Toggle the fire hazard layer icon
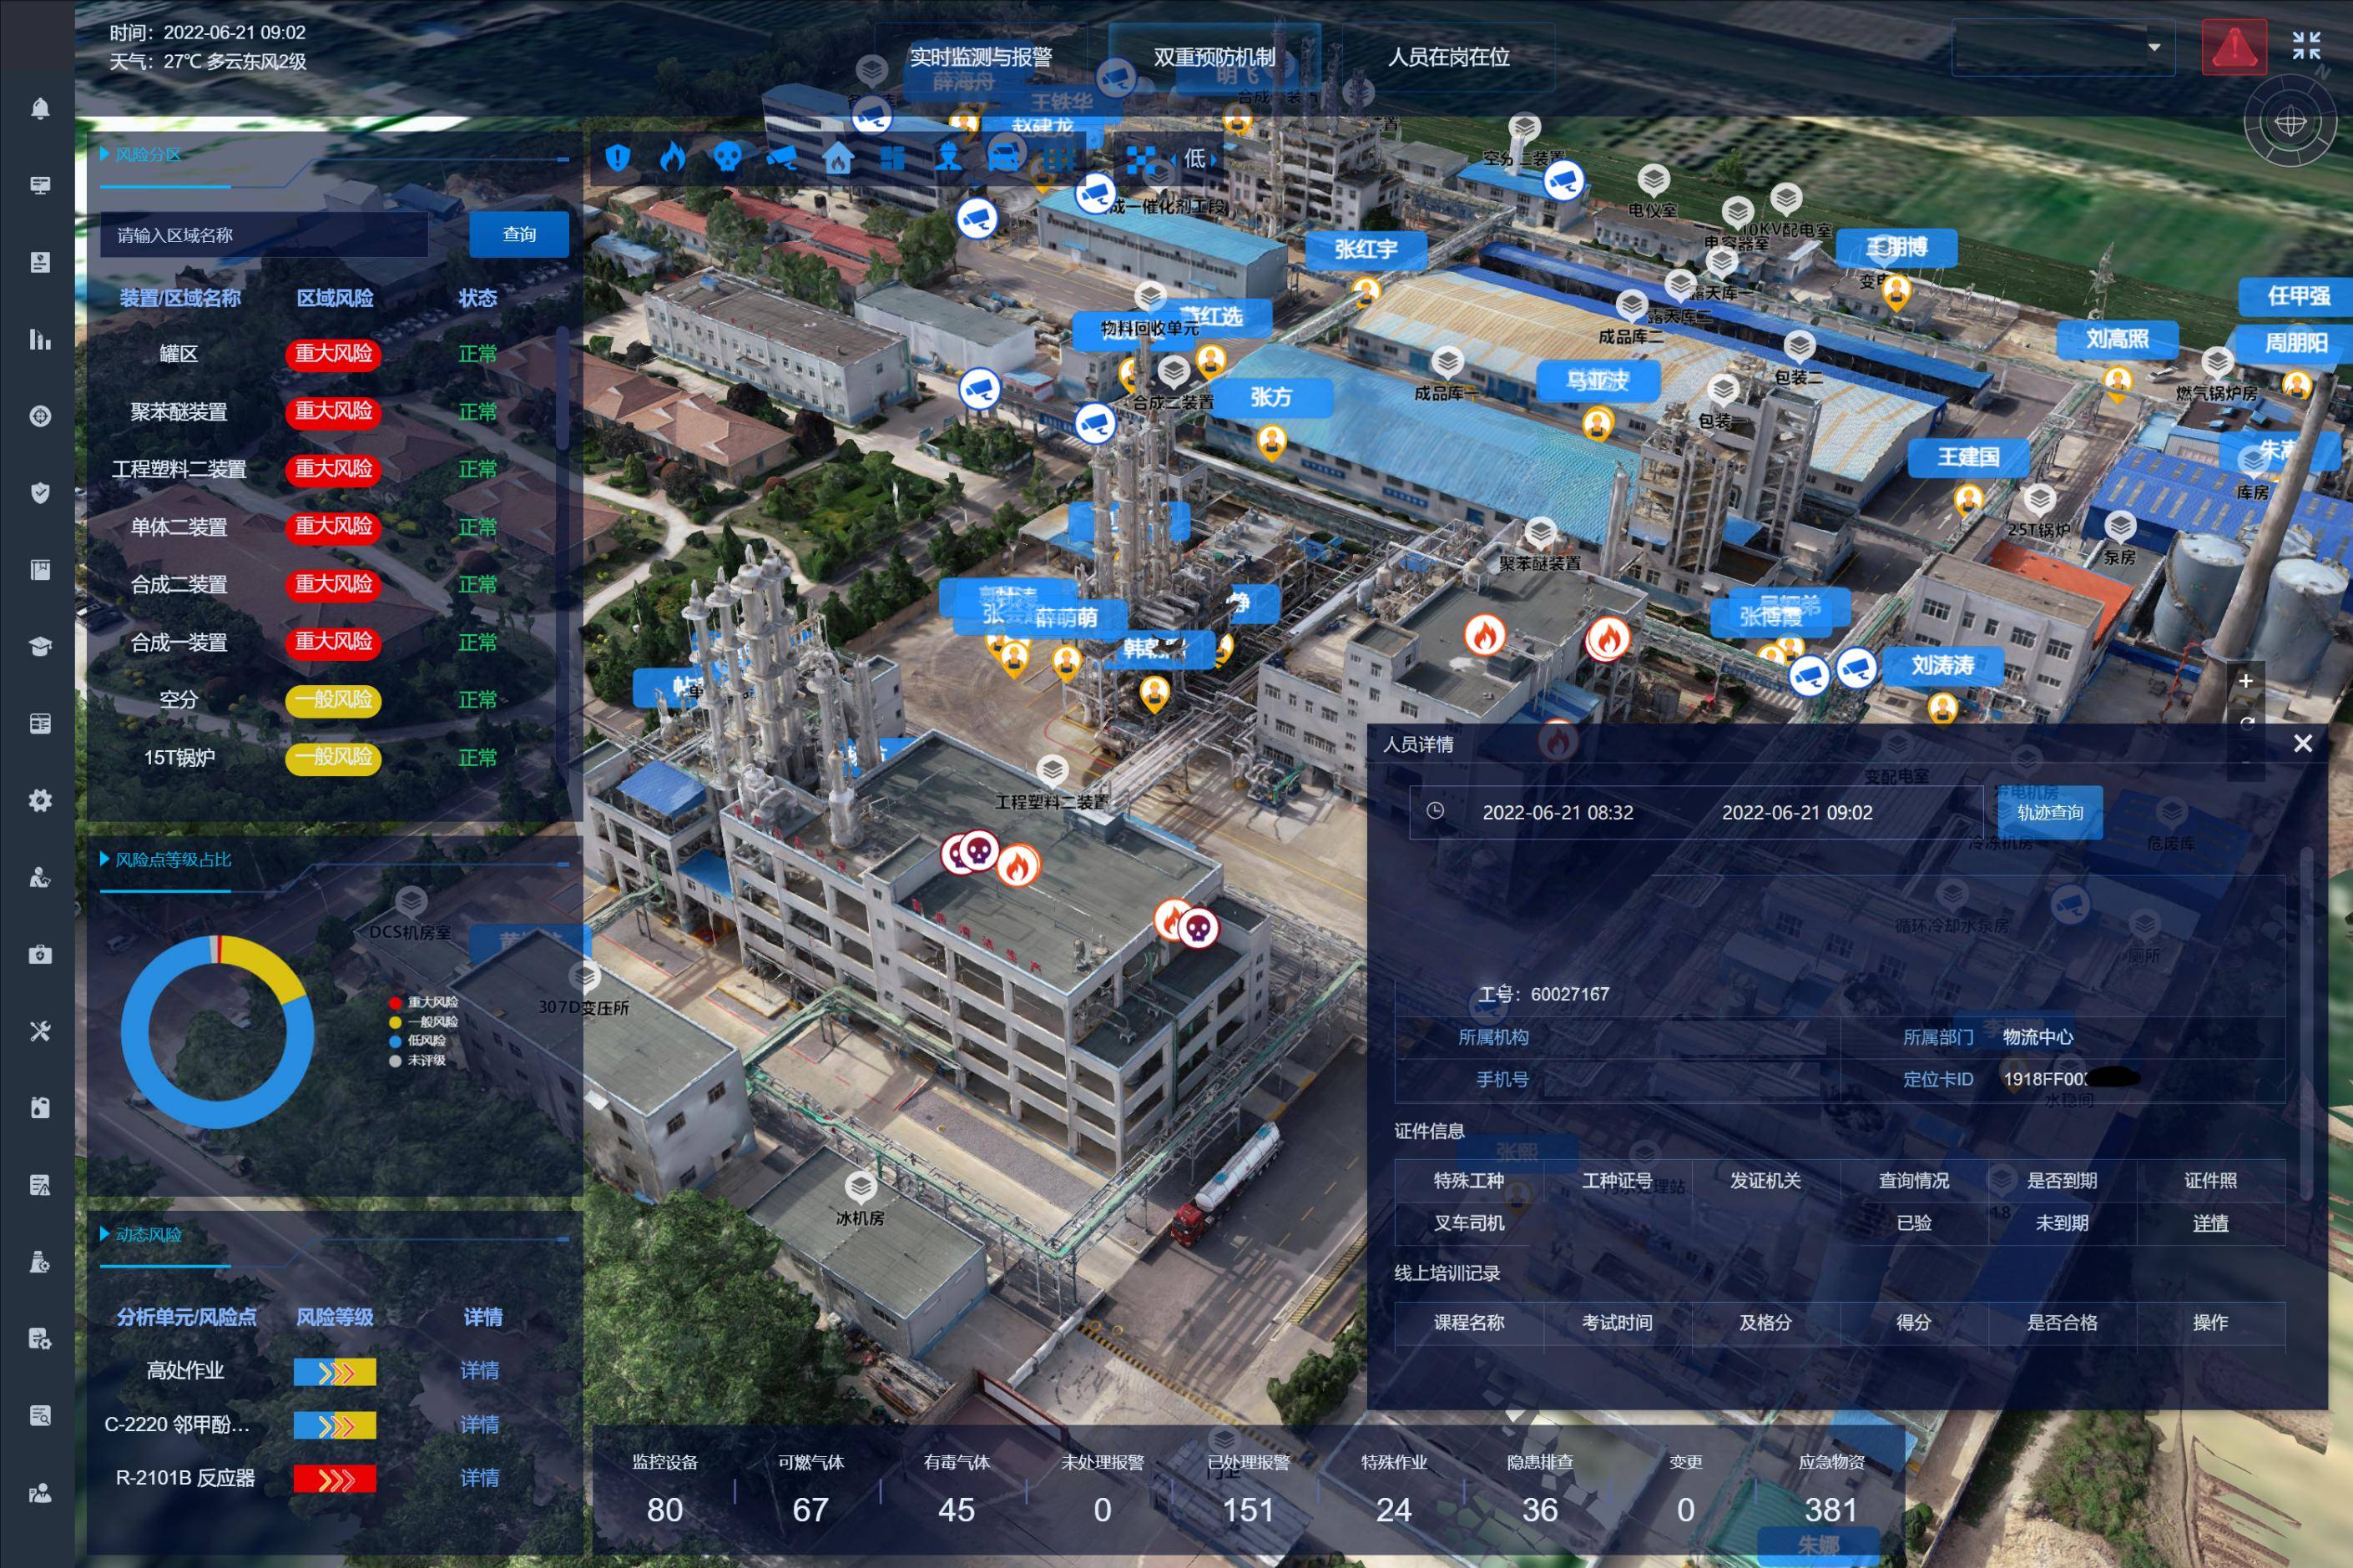 pos(673,157)
